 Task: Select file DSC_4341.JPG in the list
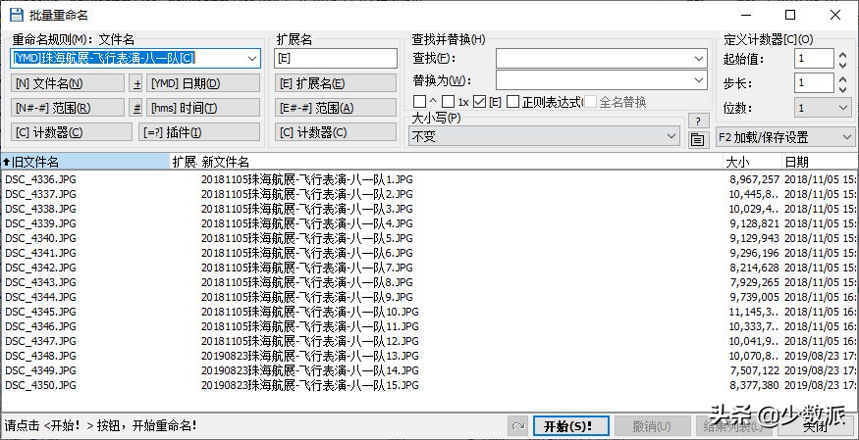pyautogui.click(x=41, y=253)
